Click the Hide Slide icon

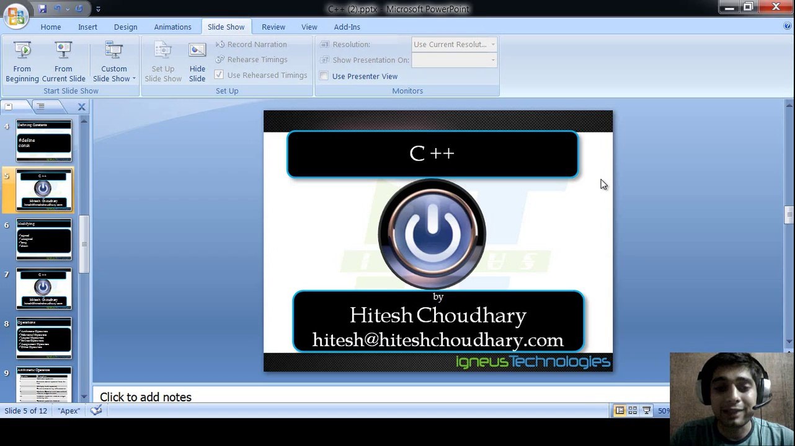click(197, 61)
